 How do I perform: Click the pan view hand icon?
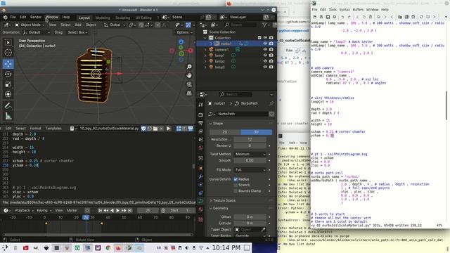tap(189, 75)
